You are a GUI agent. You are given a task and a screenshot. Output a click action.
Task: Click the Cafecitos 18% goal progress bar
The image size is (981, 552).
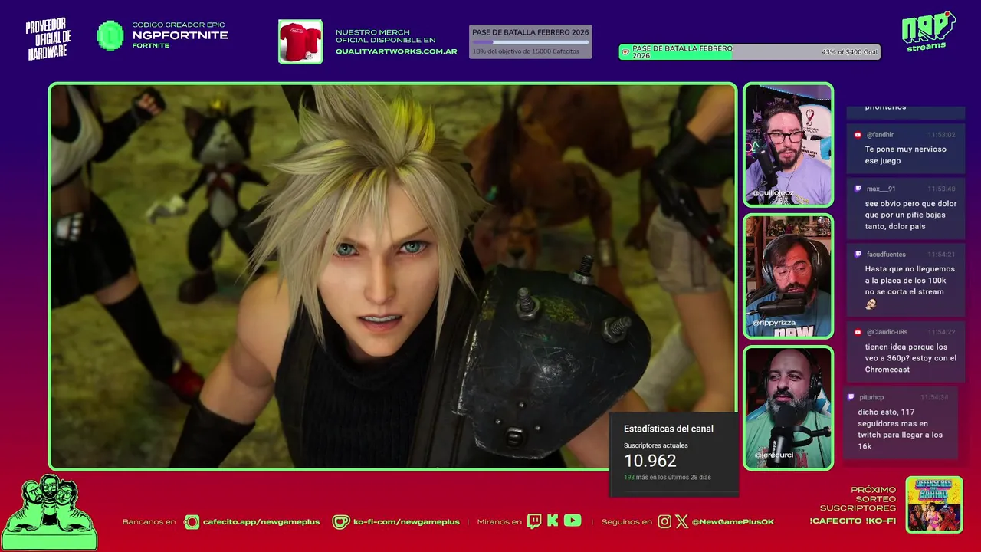click(x=530, y=42)
